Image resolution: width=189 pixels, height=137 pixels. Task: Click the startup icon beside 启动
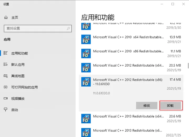click(x=6, y=109)
